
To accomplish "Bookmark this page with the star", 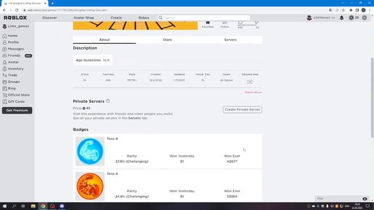I will click(343, 10).
